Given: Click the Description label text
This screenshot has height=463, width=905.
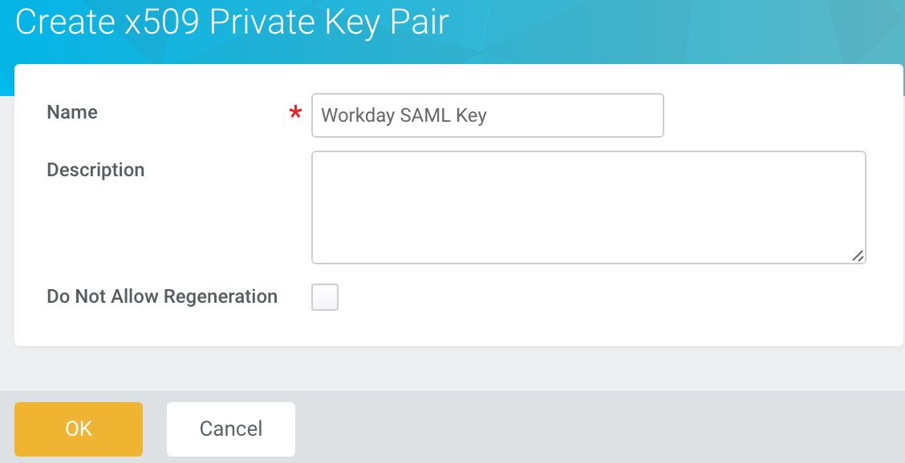Looking at the screenshot, I should [95, 170].
